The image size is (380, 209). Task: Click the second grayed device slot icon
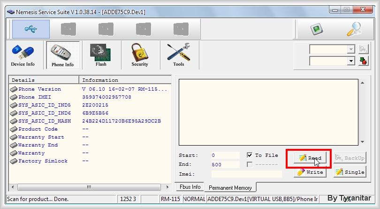(68, 29)
